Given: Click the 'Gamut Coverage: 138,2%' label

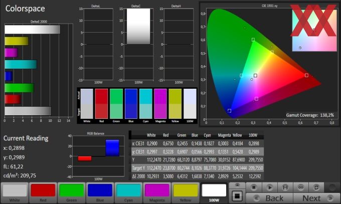Looking at the screenshot, I should pyautogui.click(x=310, y=115).
